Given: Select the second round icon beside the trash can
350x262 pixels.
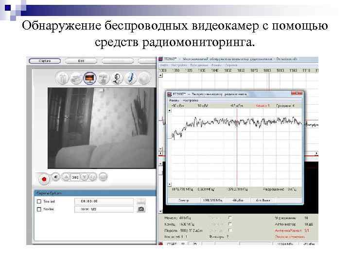Looking at the screenshot, I should (76, 78).
